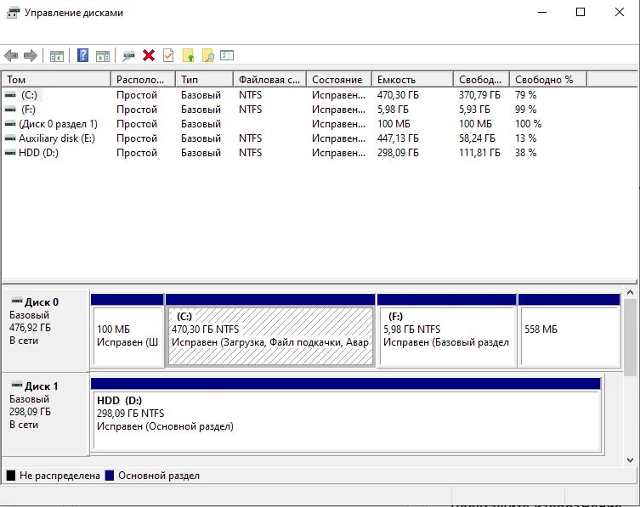
Task: Click the scroll up arrow of disk pane
Action: [630, 292]
